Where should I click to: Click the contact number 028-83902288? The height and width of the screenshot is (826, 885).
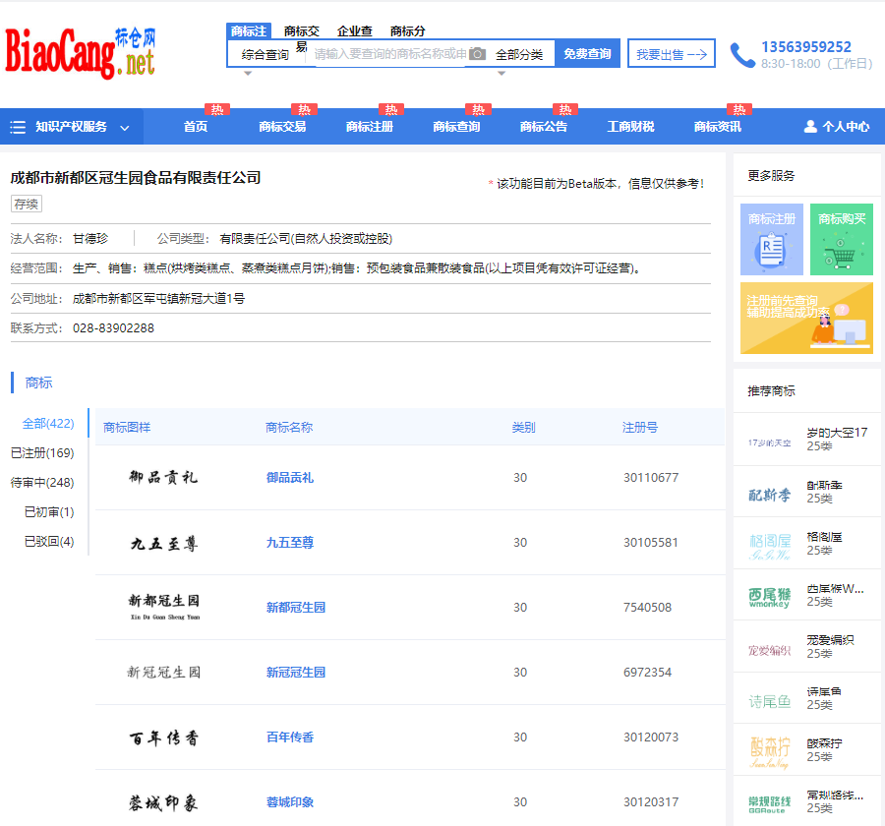[113, 328]
